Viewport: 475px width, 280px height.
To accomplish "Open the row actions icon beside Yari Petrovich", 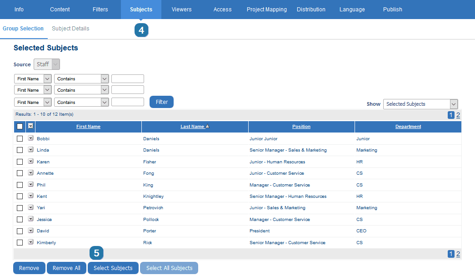I will tap(30, 207).
